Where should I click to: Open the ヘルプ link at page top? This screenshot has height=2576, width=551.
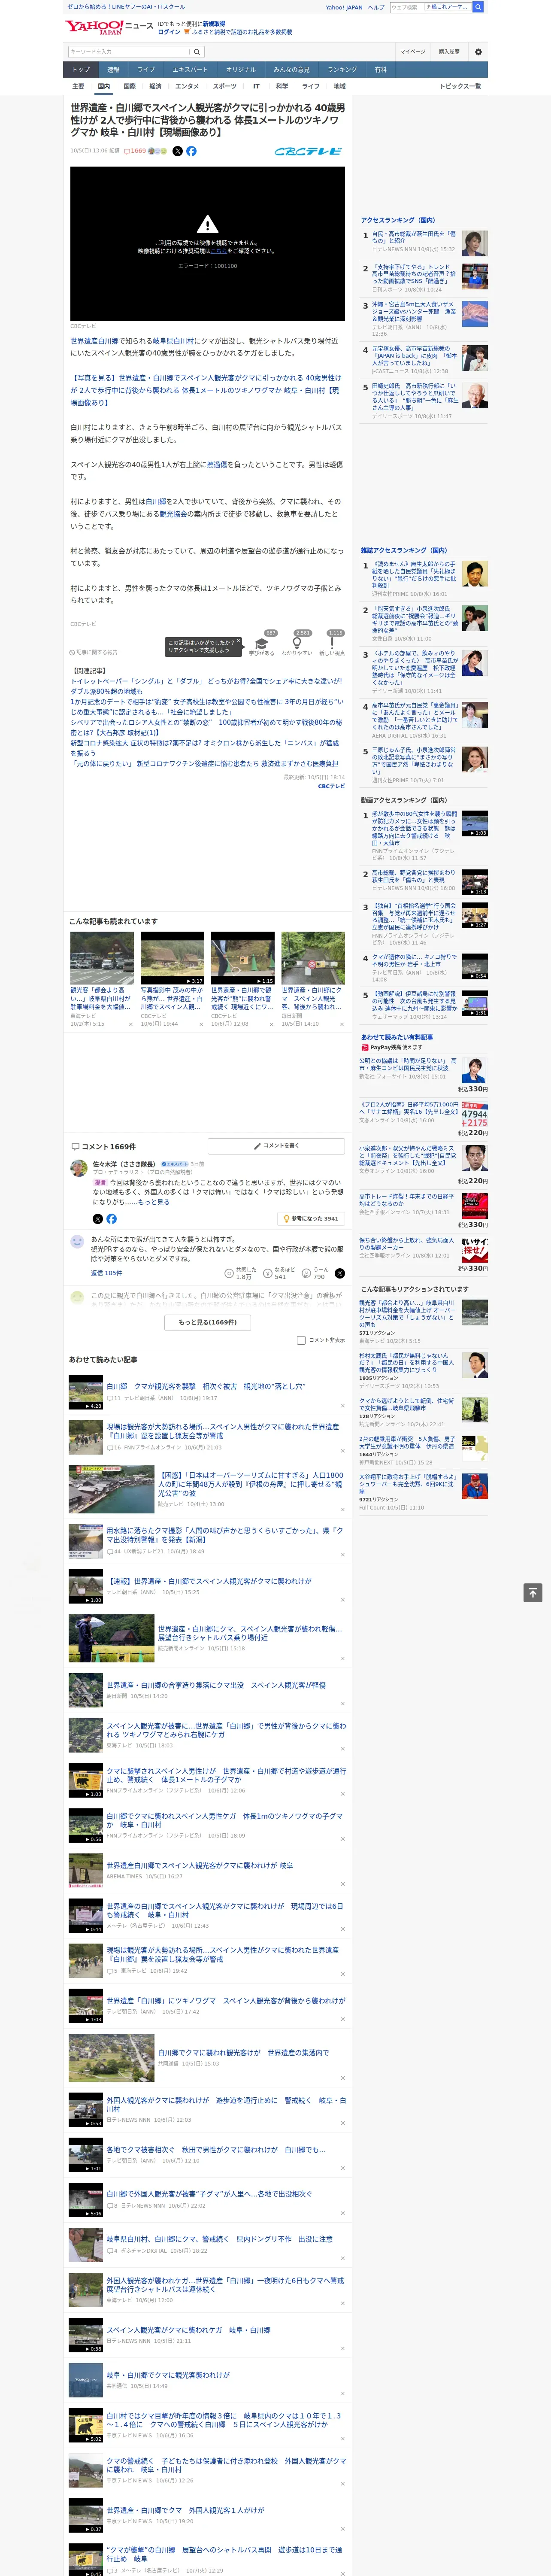click(x=376, y=7)
